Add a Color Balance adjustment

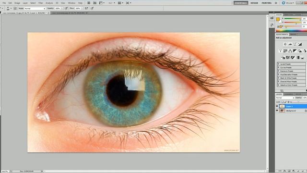click(x=290, y=51)
